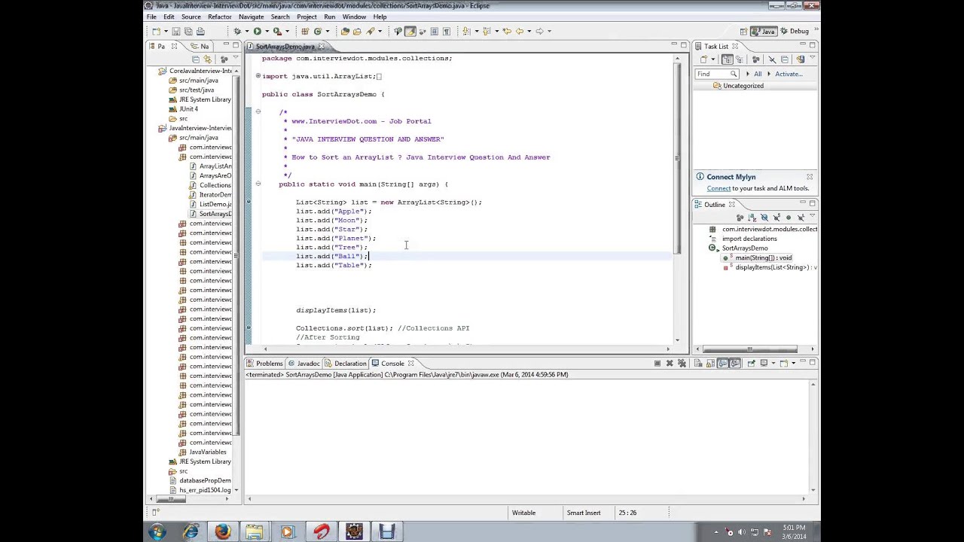Open Firefox from the Windows taskbar
This screenshot has width=964, height=542.
[x=222, y=532]
